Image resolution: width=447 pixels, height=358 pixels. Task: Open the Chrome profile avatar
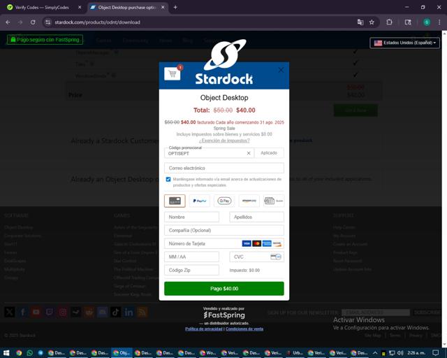click(x=427, y=22)
